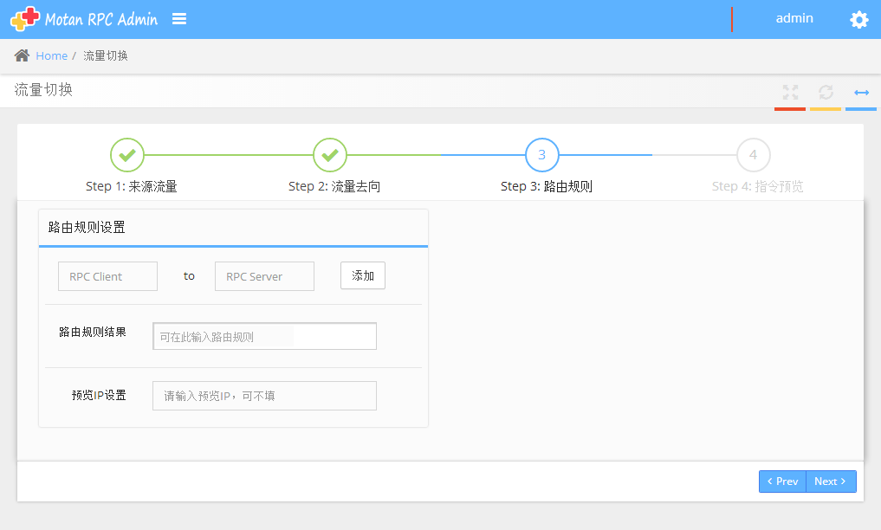Click the home icon in breadcrumb

click(x=23, y=55)
